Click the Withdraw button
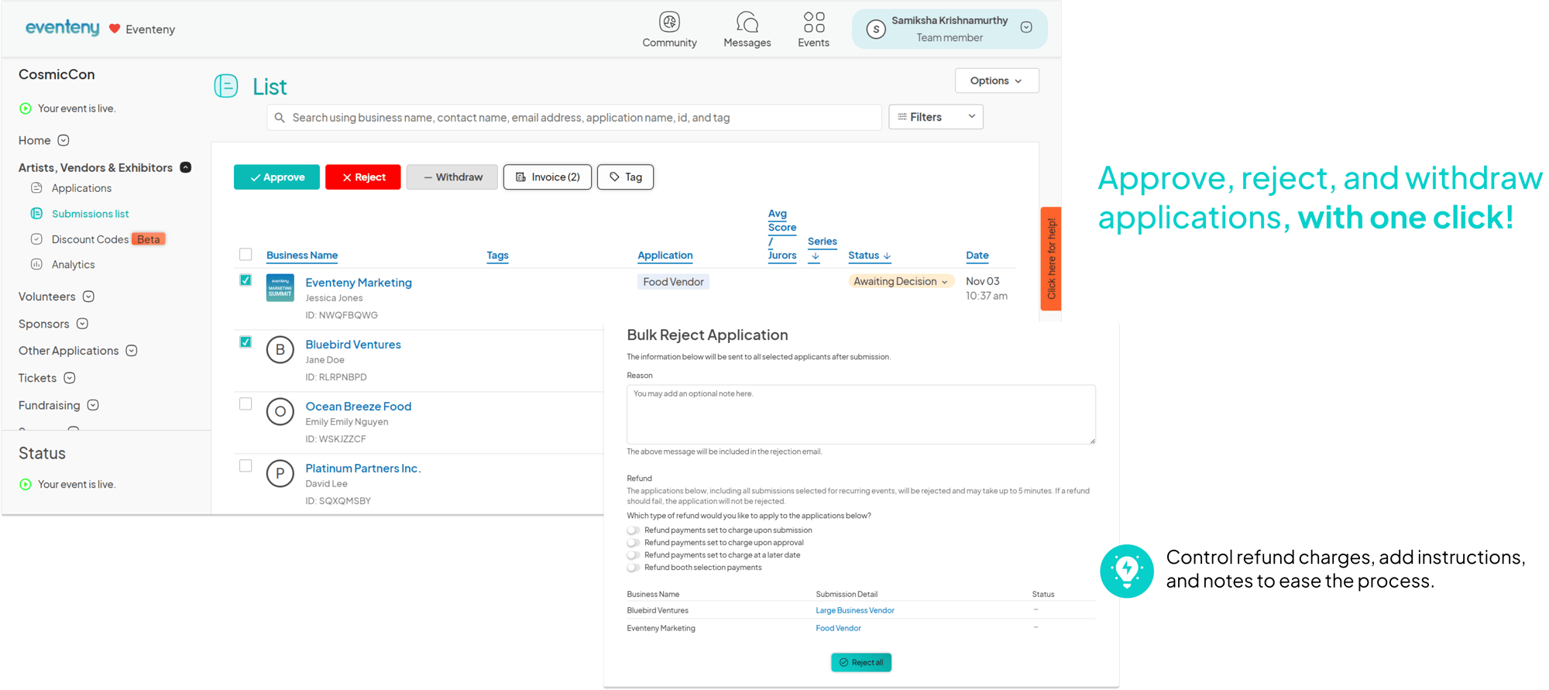The height and width of the screenshot is (690, 1549). [x=452, y=177]
